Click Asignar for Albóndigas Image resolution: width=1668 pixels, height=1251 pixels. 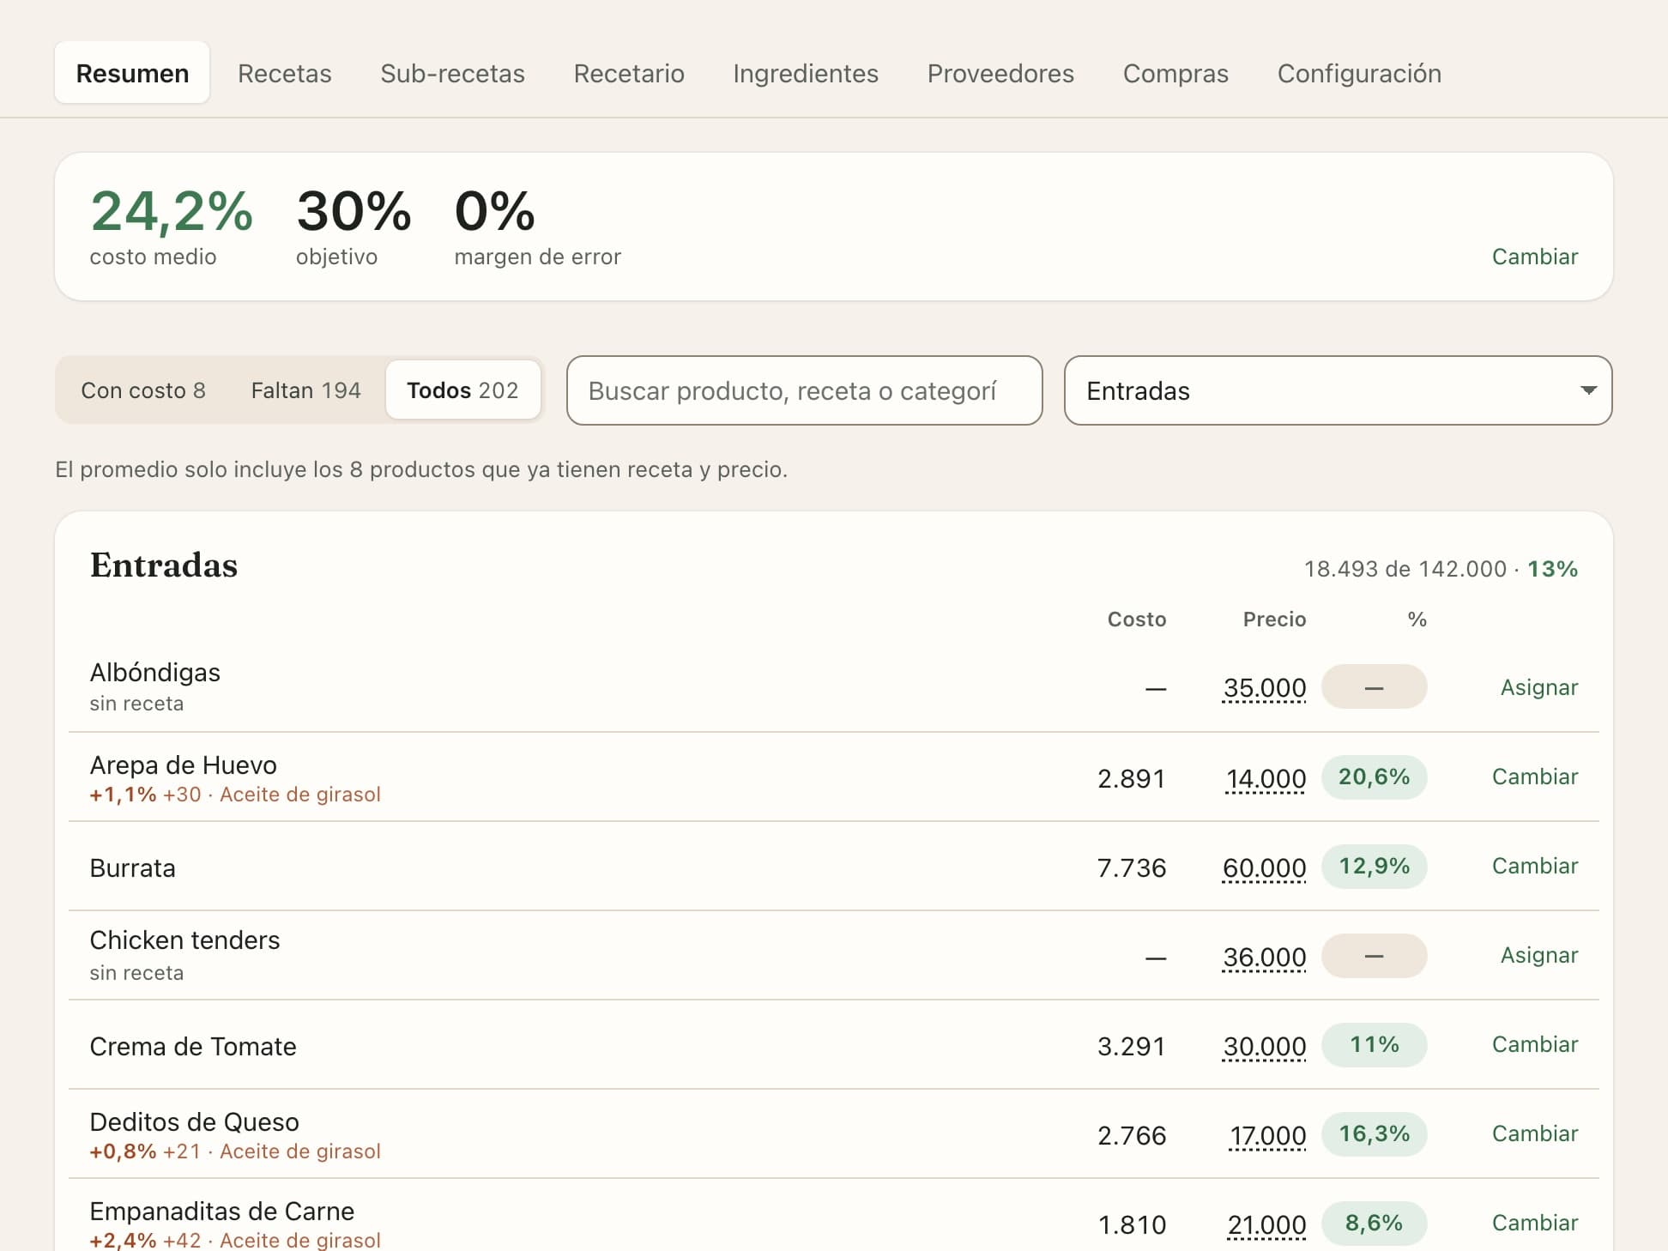coord(1538,687)
